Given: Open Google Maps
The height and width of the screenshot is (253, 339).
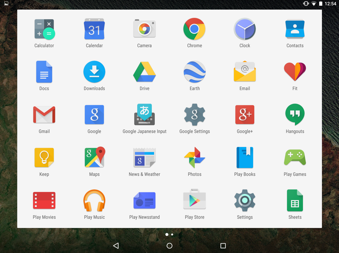Looking at the screenshot, I should pyautogui.click(x=95, y=157).
